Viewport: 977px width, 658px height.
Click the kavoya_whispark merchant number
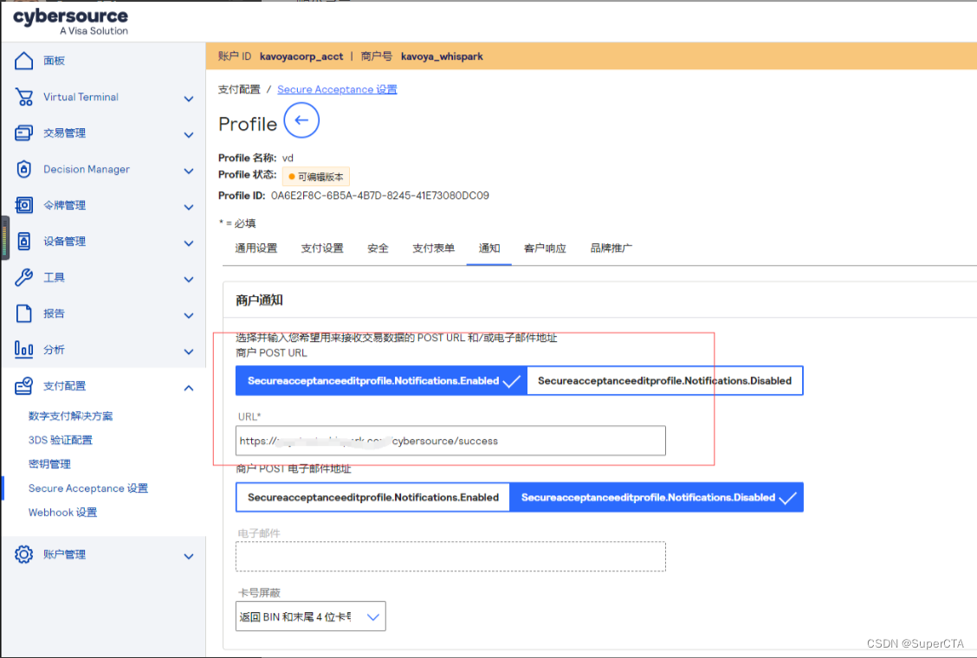[442, 56]
